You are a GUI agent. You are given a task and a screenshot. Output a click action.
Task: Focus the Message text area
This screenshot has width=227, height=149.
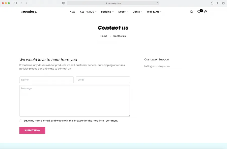75,101
